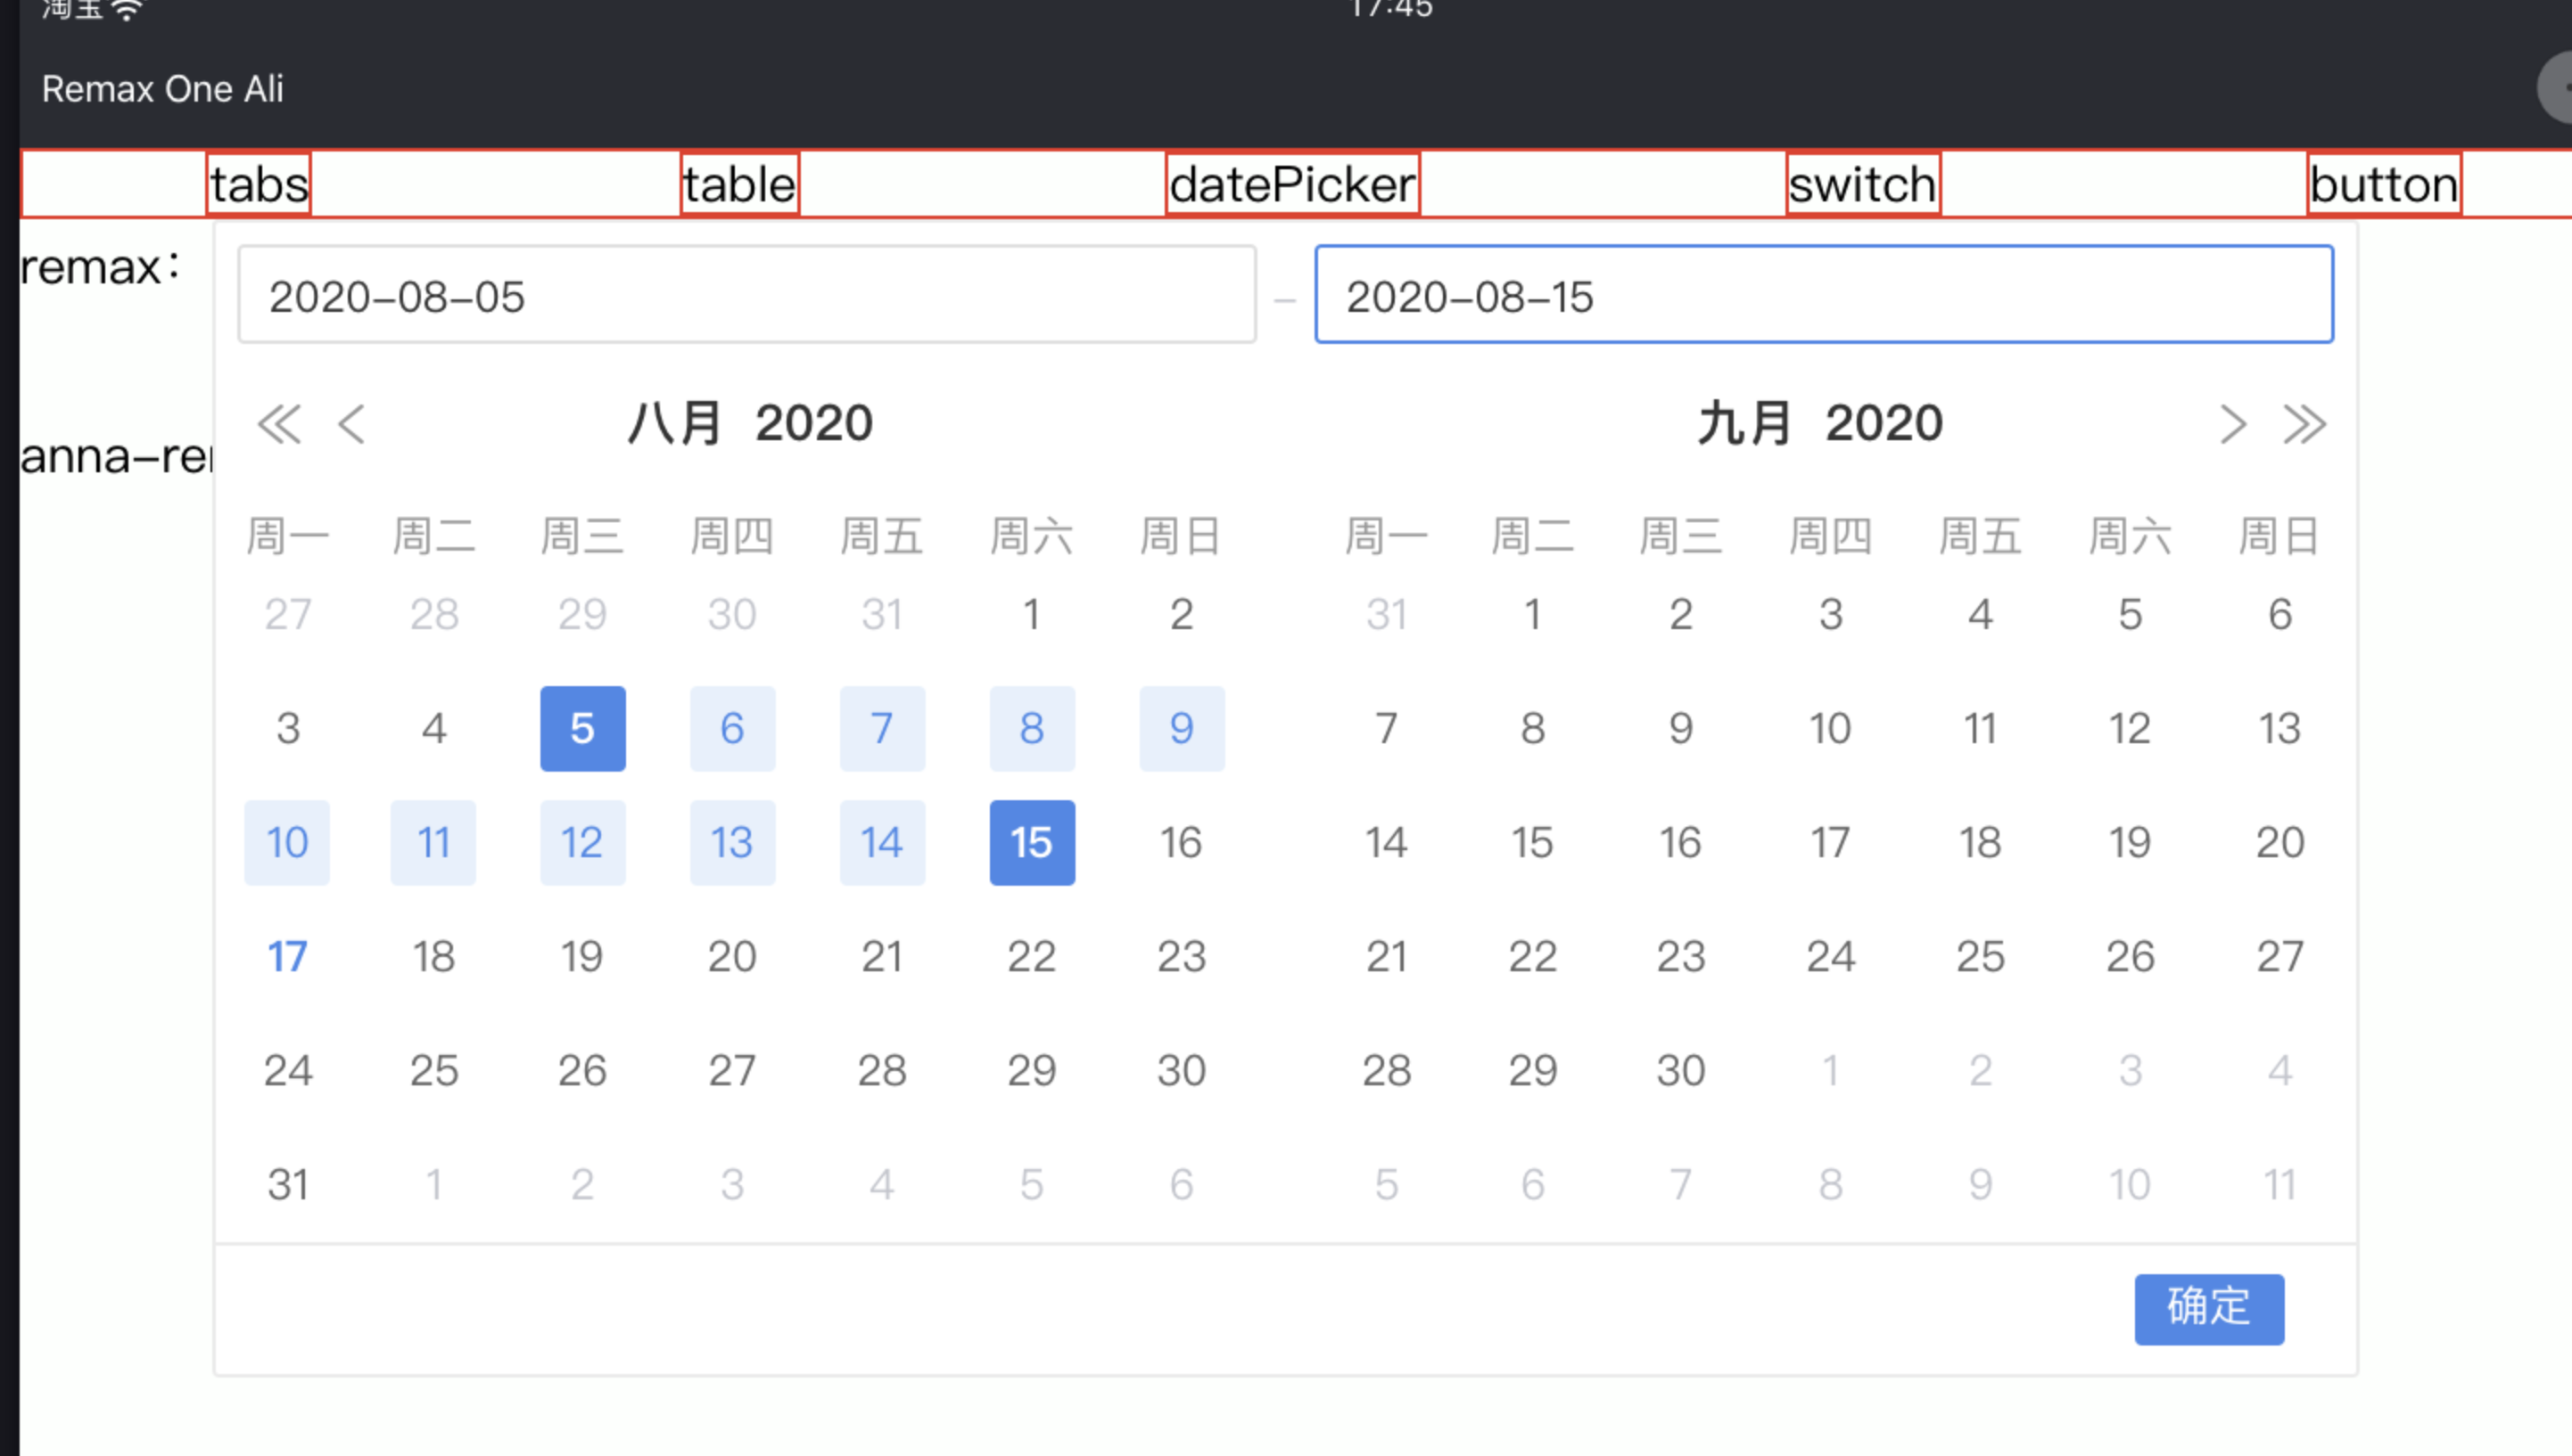Pick August 6 in highlighted range
This screenshot has height=1456, width=2572.
point(732,729)
